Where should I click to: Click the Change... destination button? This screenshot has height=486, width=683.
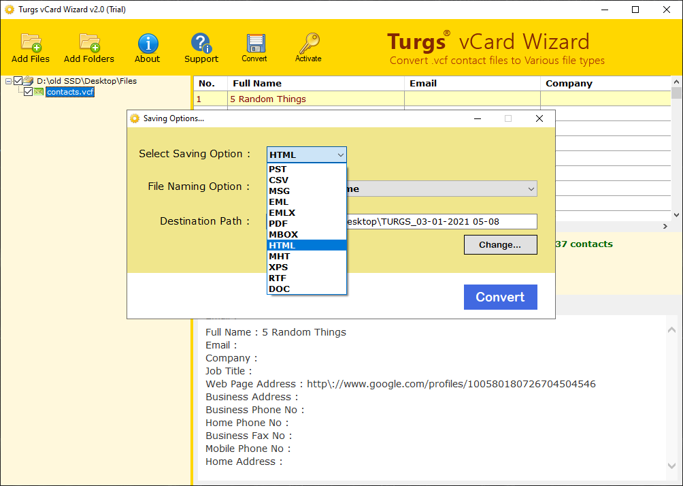500,244
